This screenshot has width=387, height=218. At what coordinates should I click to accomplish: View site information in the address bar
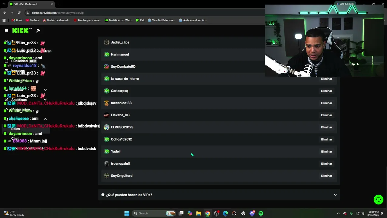(x=28, y=13)
